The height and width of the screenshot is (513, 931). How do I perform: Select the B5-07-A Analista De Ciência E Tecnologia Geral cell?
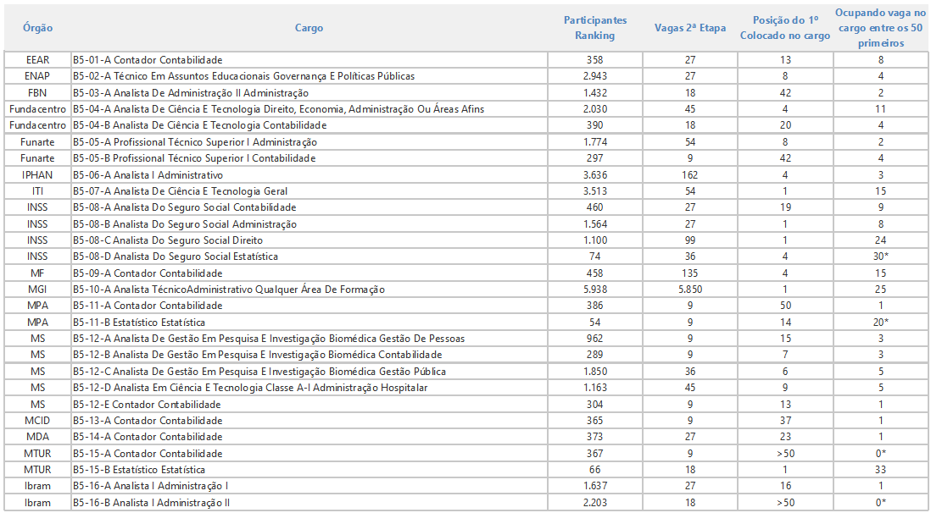pyautogui.click(x=180, y=191)
